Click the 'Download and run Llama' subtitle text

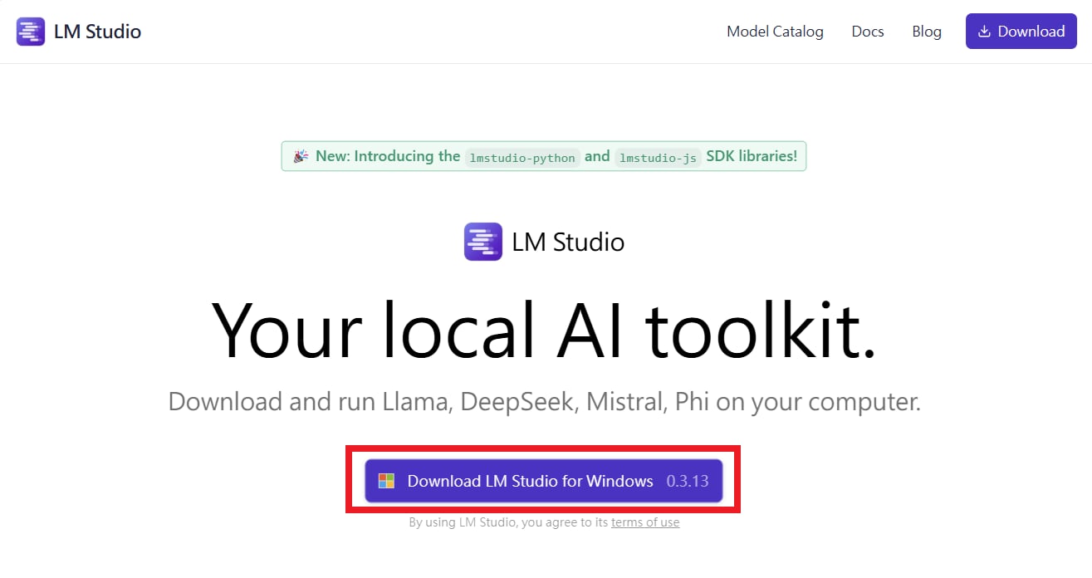pos(544,402)
